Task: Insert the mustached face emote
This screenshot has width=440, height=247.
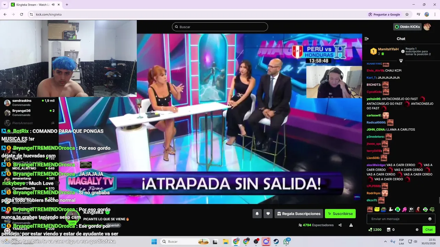Action: [370, 209]
